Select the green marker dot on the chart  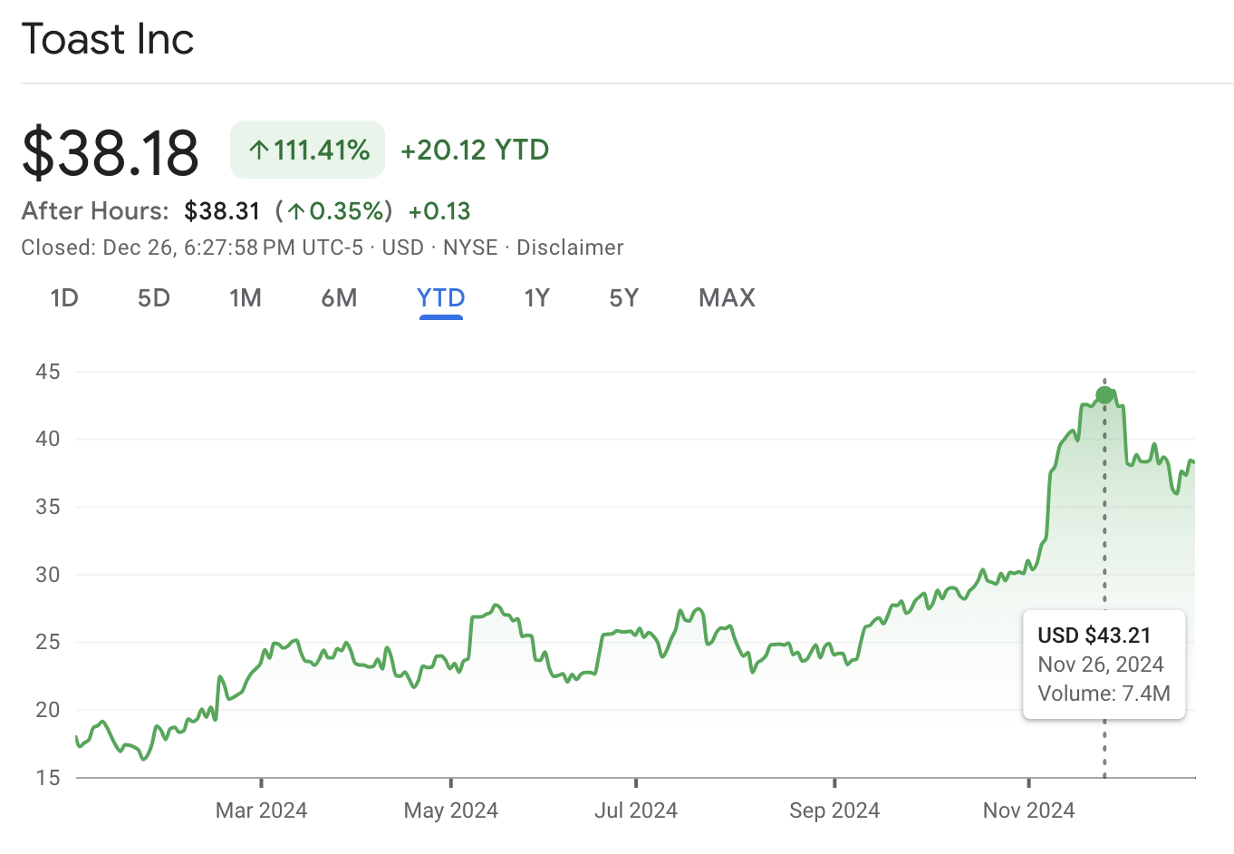click(1104, 394)
